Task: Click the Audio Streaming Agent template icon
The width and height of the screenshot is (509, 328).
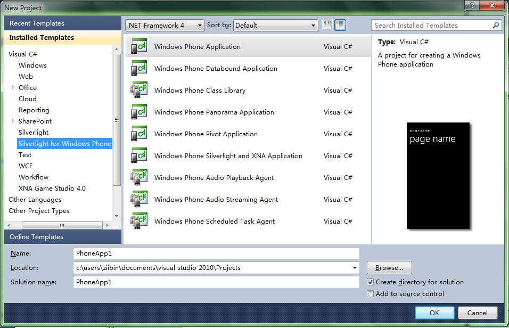Action: coord(139,199)
